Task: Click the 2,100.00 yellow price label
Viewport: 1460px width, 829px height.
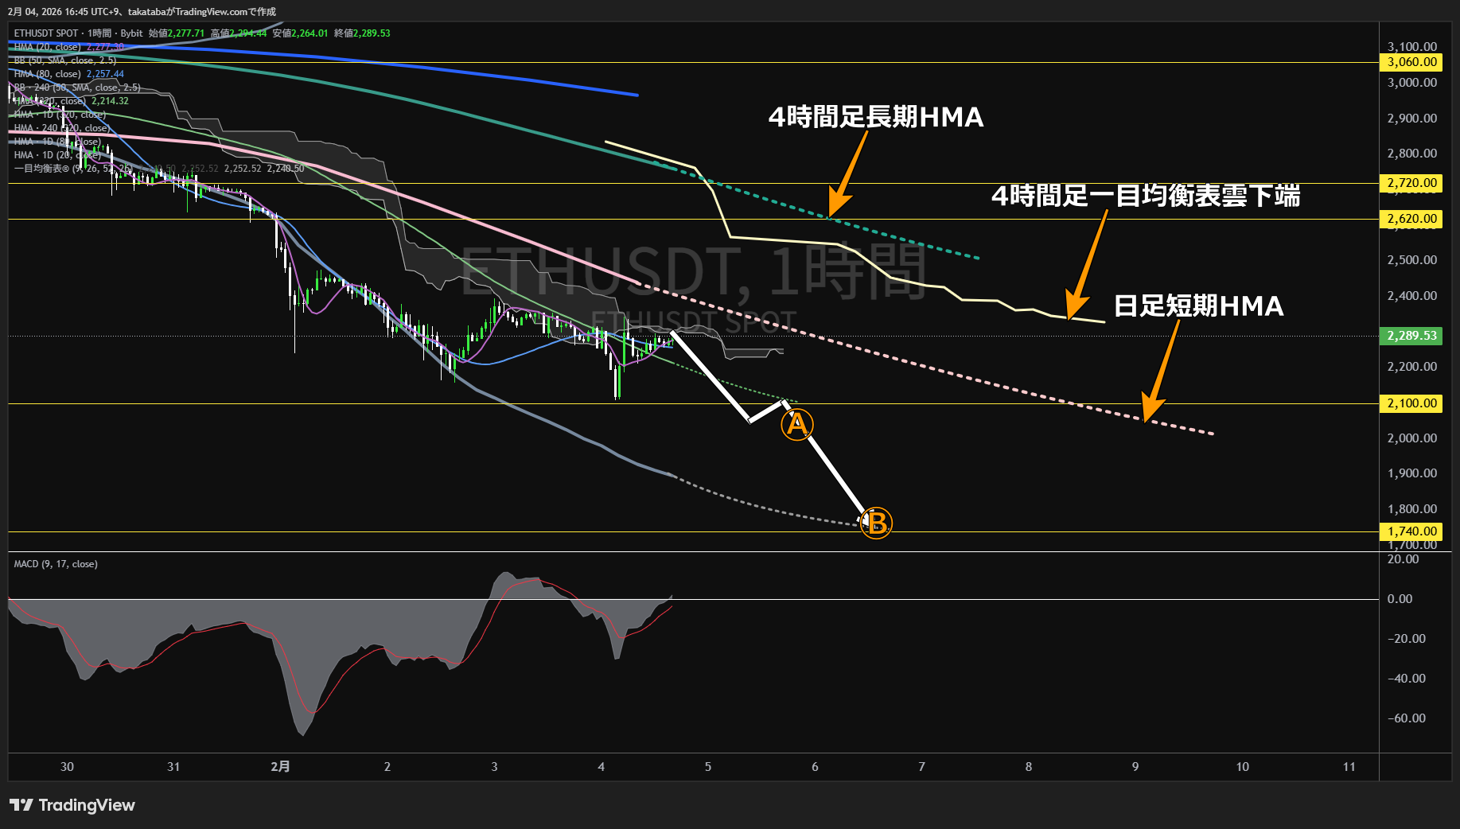Action: click(x=1411, y=403)
